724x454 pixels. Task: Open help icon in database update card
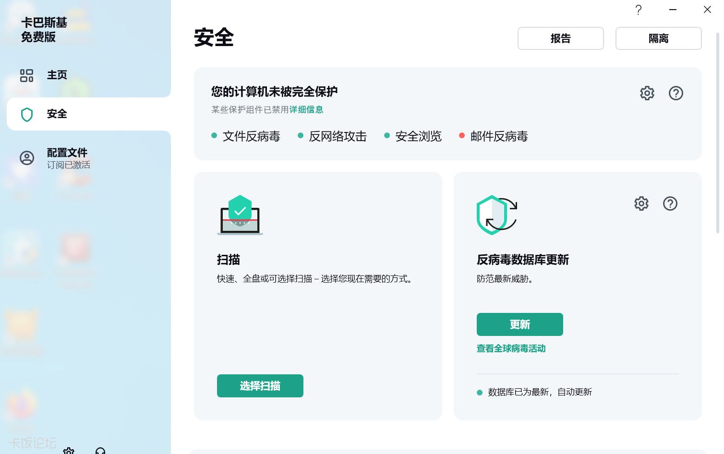tap(670, 203)
